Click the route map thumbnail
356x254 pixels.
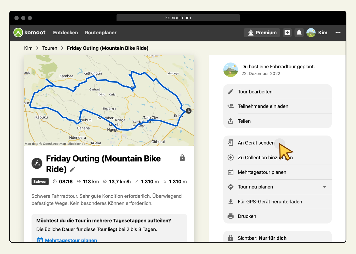tap(109, 101)
